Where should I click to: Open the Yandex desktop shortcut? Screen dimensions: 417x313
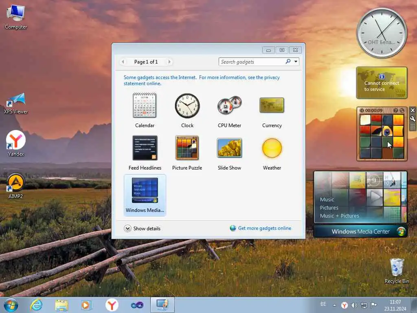pos(16,143)
